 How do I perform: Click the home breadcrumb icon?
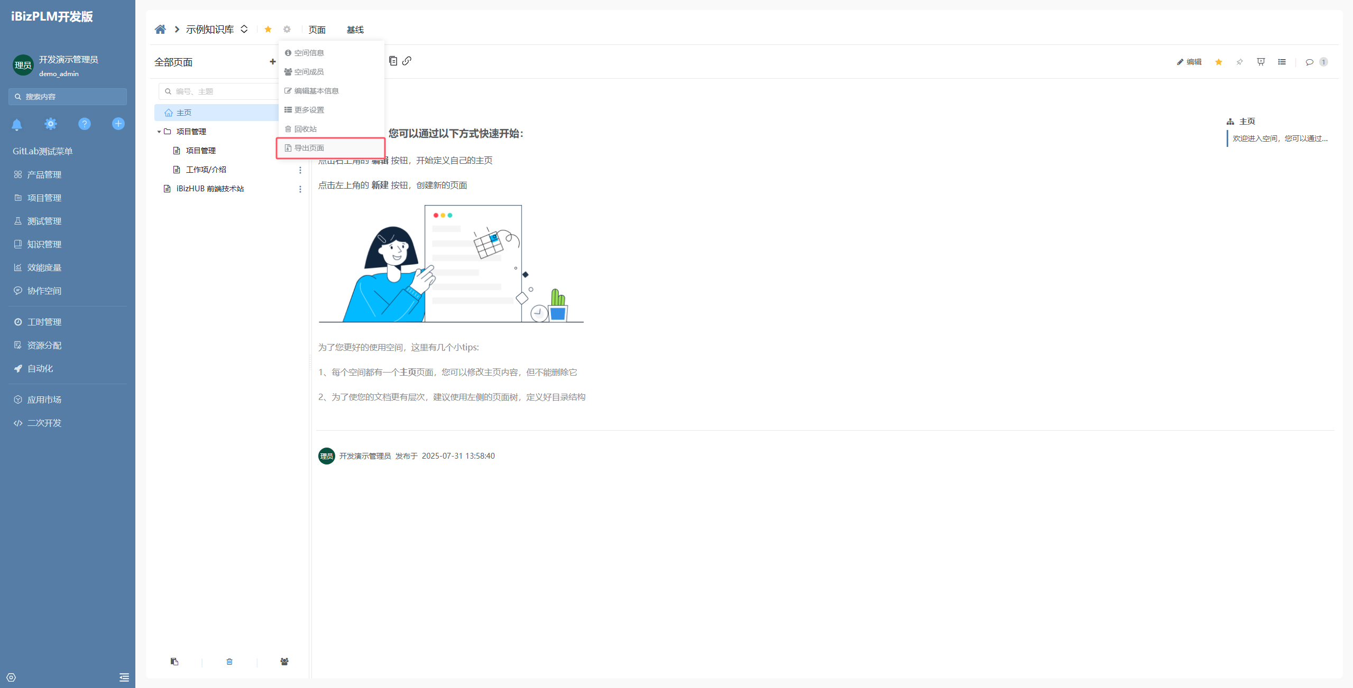click(x=160, y=30)
